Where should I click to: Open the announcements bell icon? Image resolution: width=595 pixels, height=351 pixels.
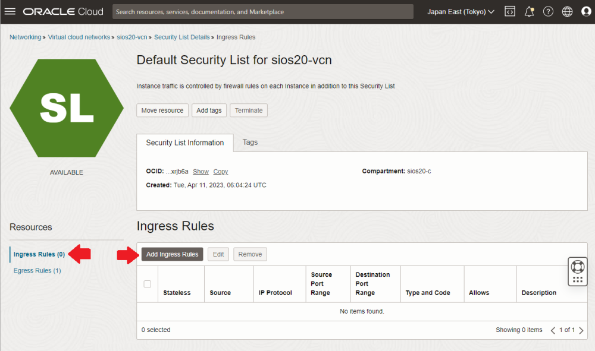[x=529, y=12]
